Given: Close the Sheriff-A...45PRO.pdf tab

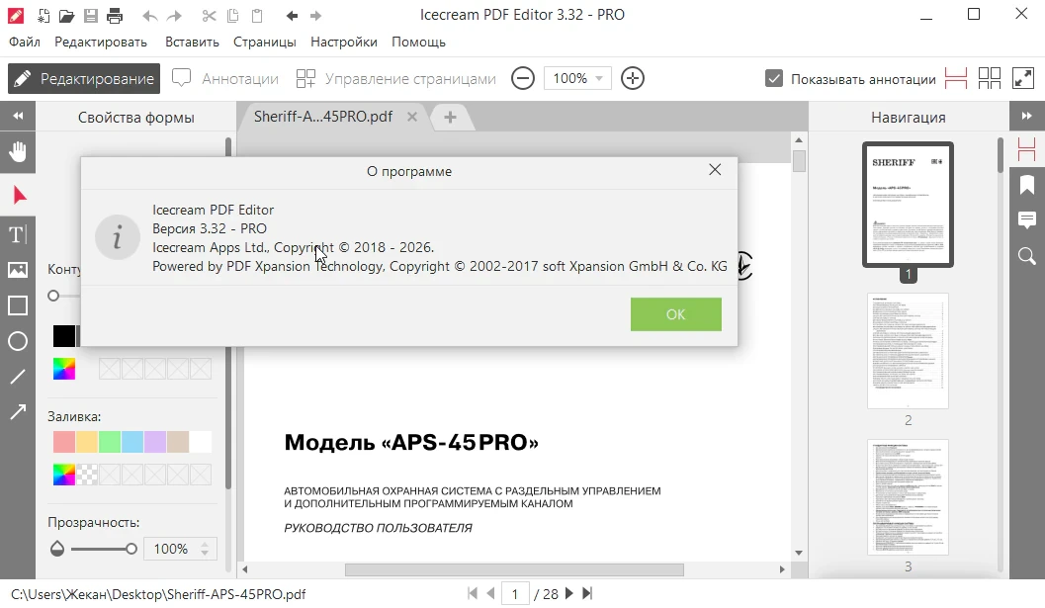Looking at the screenshot, I should point(412,117).
